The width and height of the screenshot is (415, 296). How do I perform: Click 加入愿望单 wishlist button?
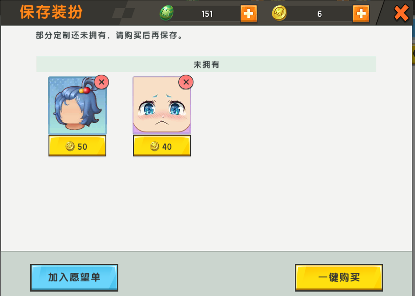(74, 277)
